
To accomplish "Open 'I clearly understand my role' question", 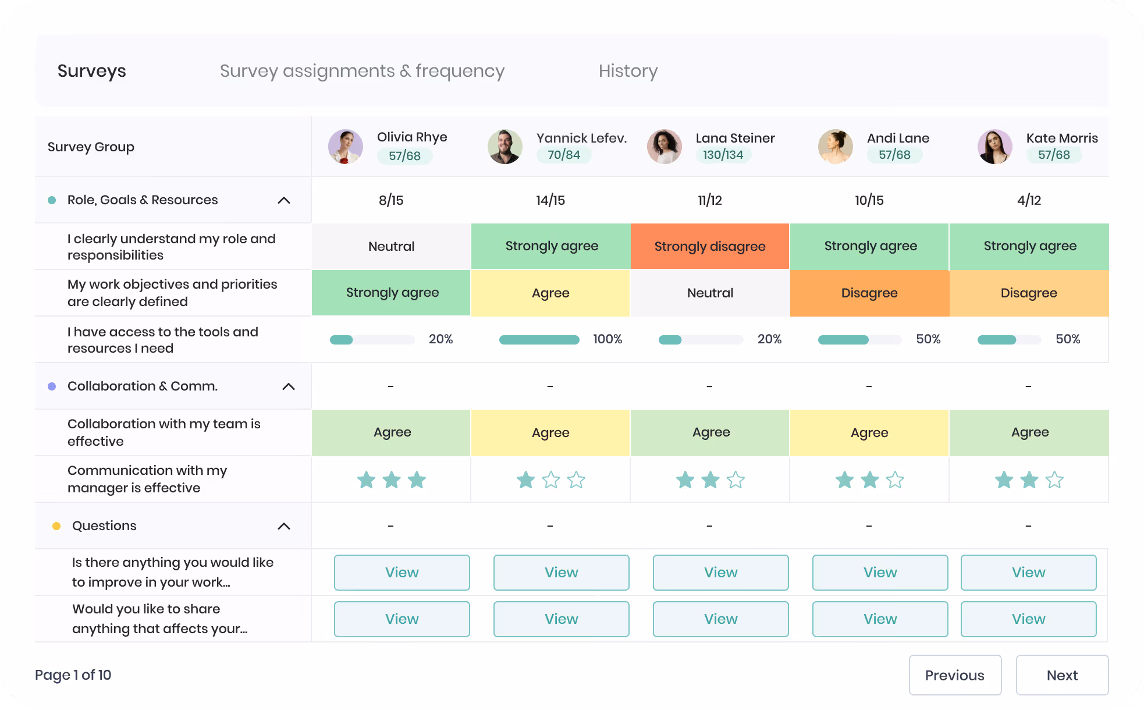I will coord(172,247).
